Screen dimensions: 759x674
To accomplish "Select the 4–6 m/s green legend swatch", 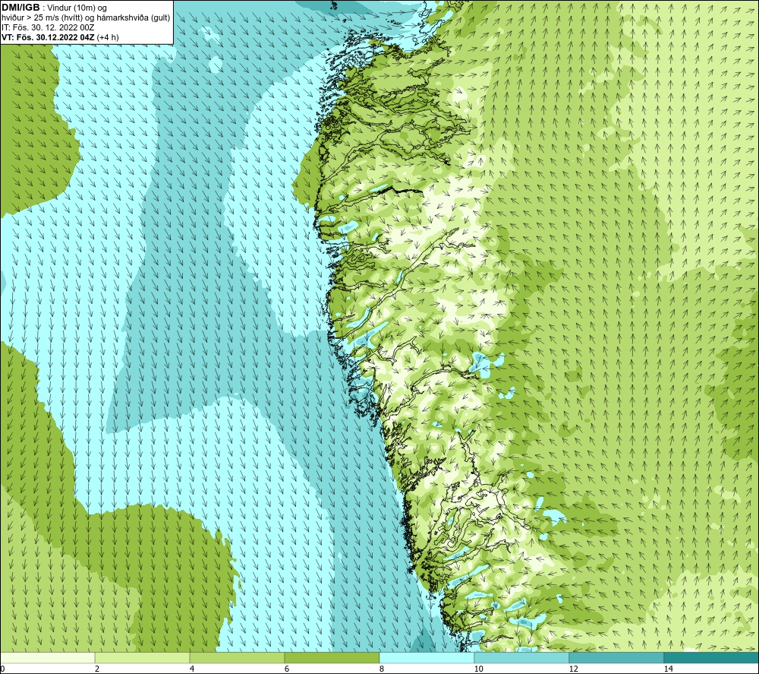I will (237, 657).
